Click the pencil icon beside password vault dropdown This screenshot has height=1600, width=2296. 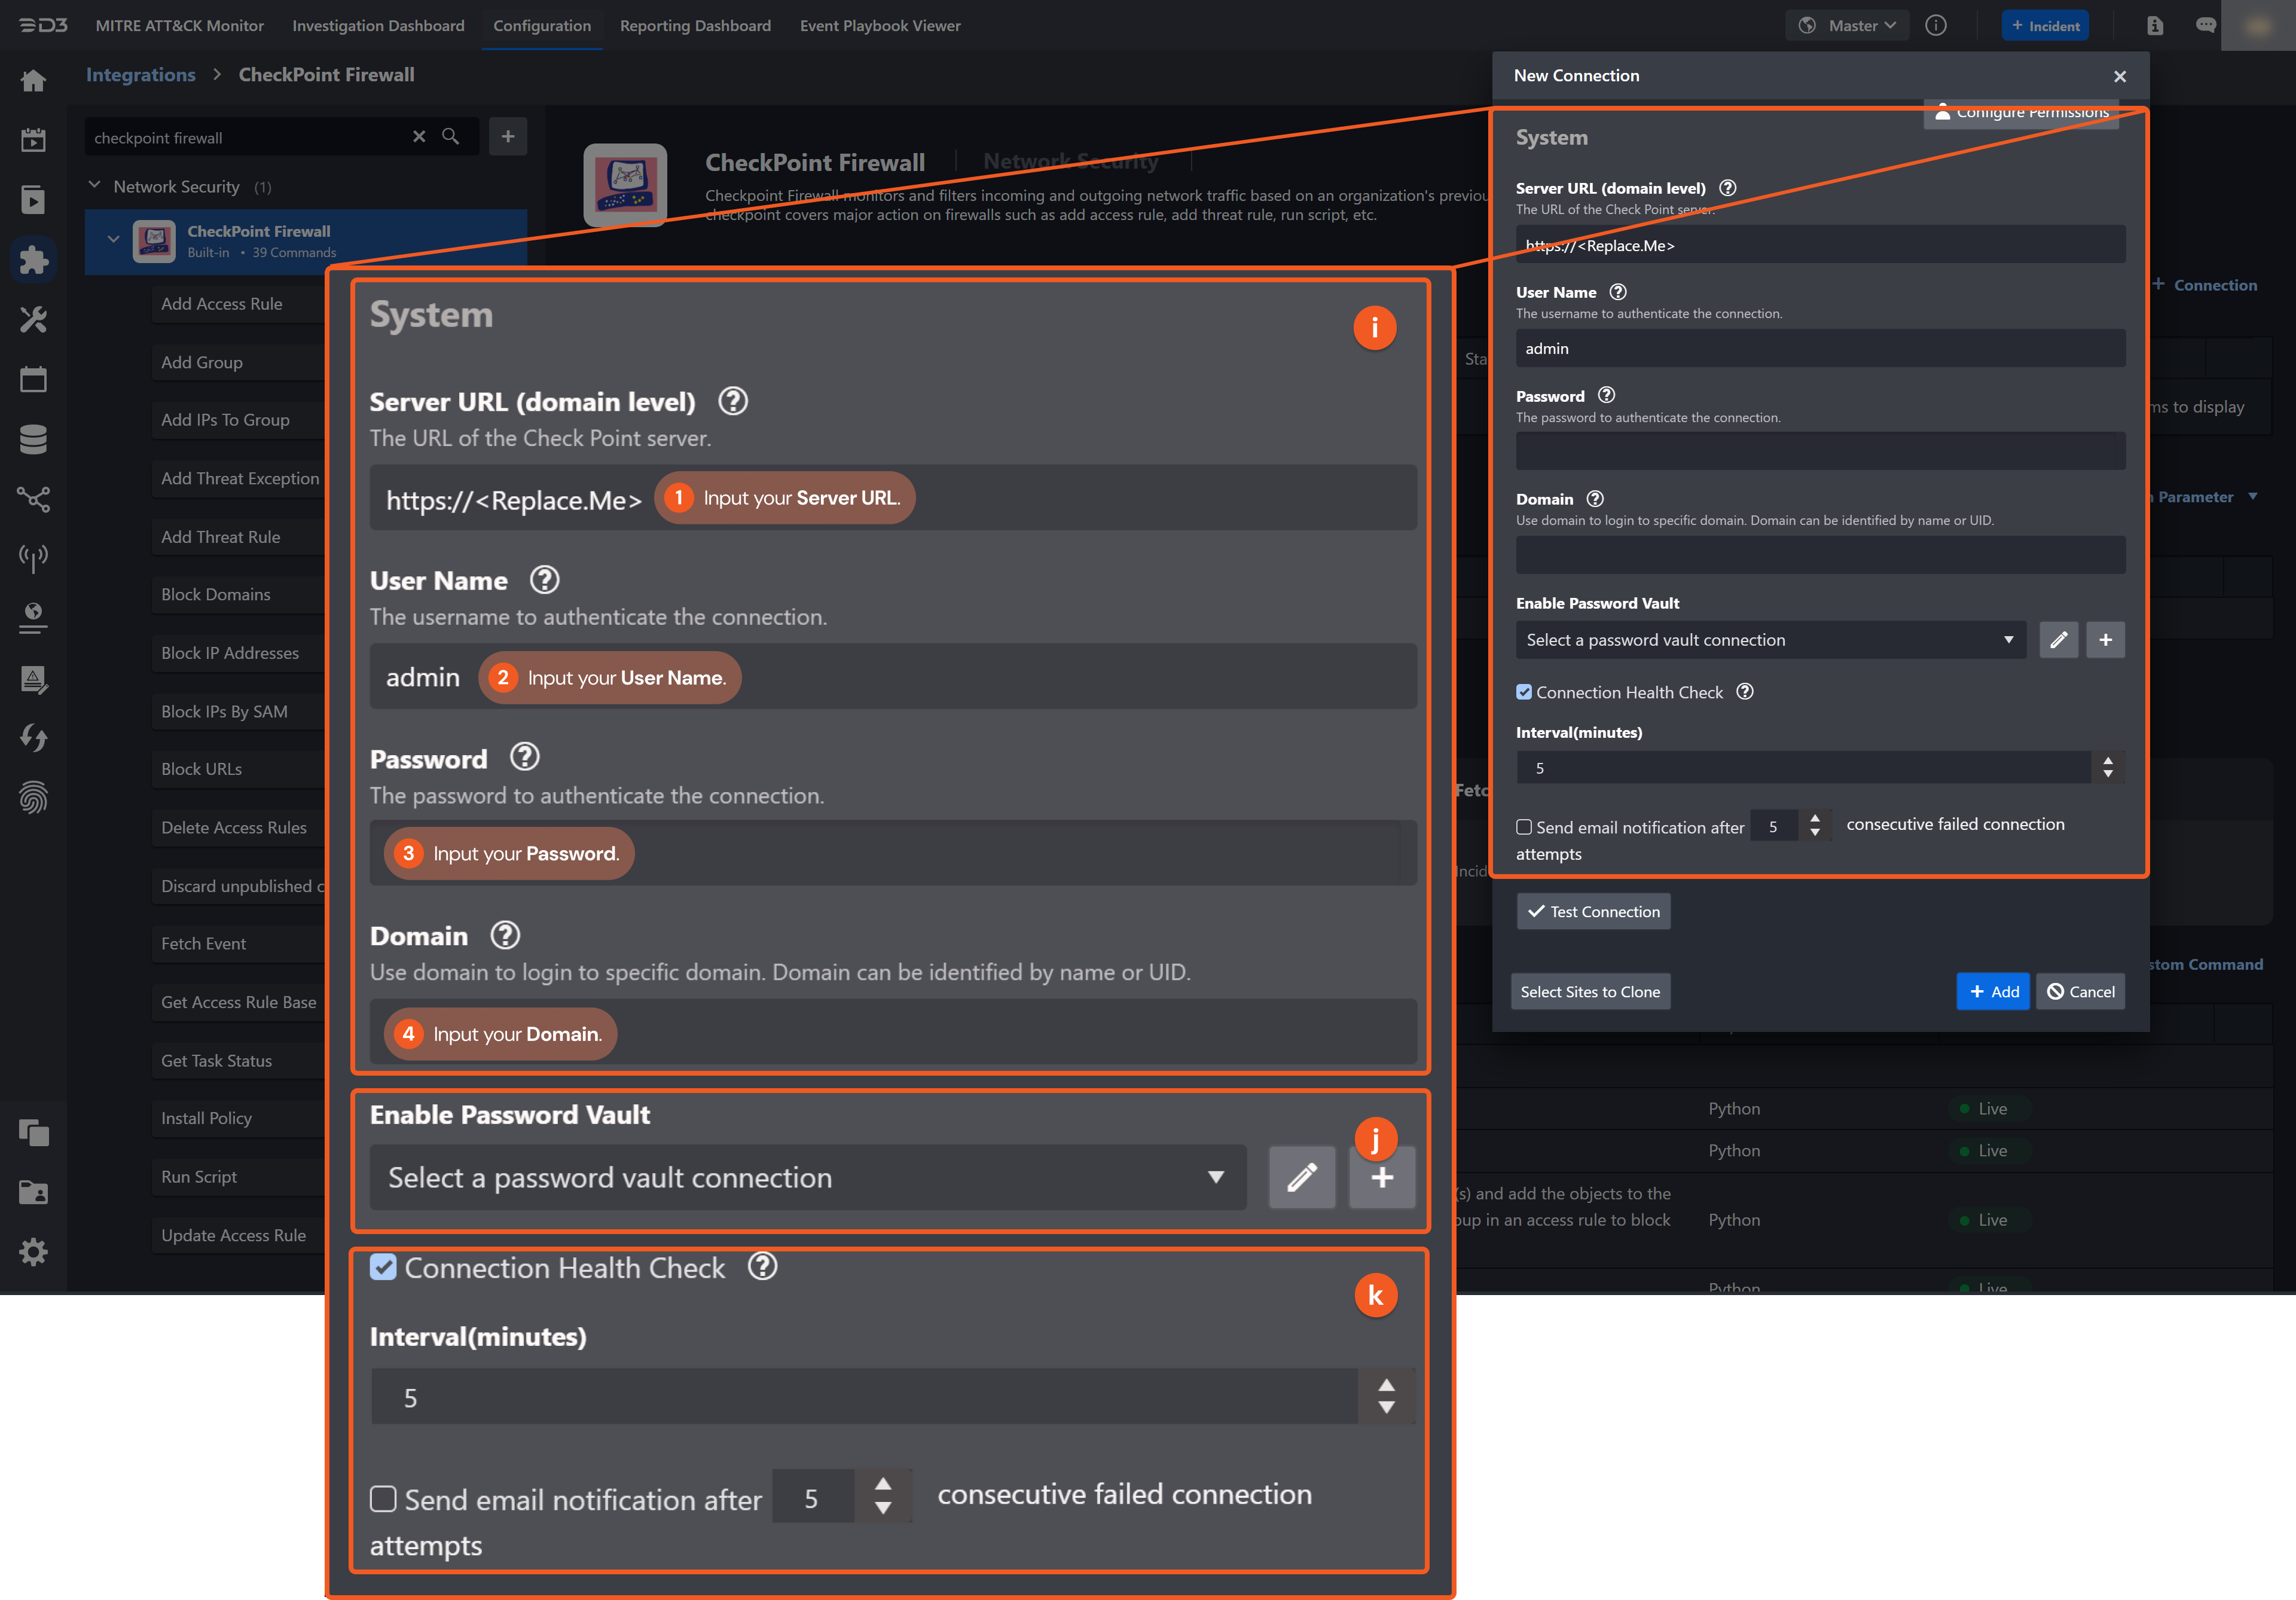pos(1302,1177)
